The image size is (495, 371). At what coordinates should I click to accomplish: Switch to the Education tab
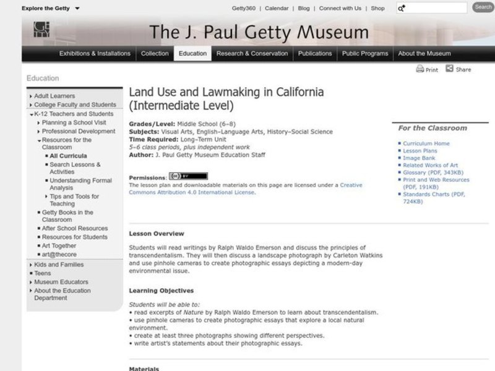(x=192, y=54)
